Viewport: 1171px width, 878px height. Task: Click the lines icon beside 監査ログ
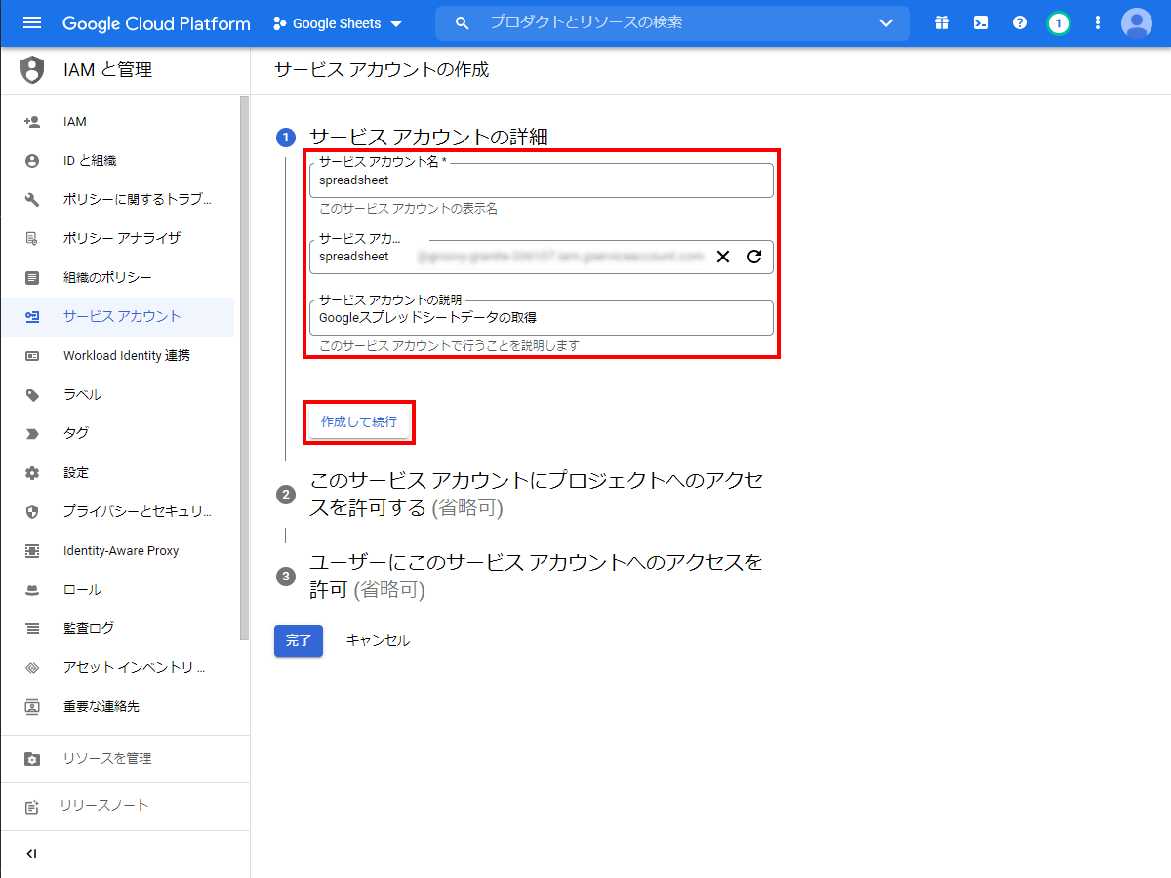pos(32,629)
